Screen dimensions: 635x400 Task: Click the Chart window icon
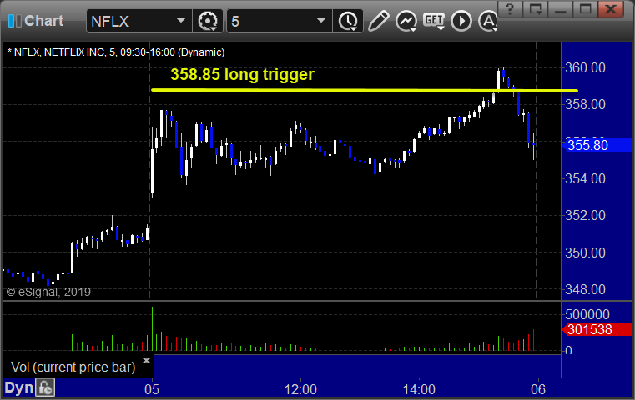[x=14, y=21]
